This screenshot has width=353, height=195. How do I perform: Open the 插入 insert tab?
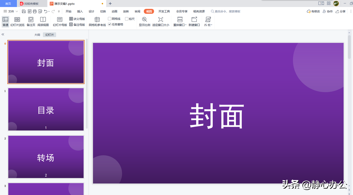[80, 11]
